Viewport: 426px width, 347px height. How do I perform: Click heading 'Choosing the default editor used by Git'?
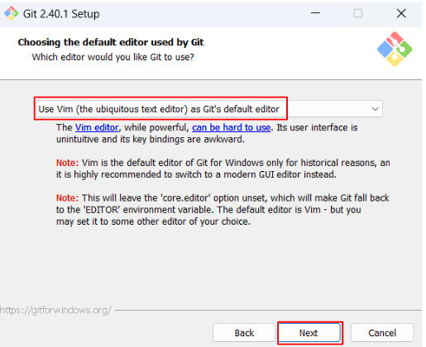[x=111, y=42]
